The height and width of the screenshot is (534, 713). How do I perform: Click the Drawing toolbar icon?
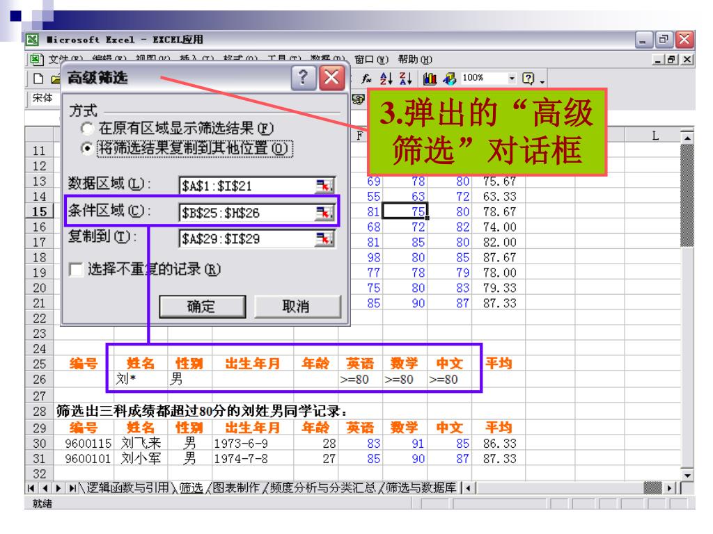tap(450, 79)
